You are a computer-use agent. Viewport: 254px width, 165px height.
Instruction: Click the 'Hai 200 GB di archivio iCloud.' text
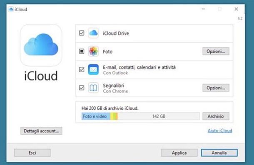110,108
